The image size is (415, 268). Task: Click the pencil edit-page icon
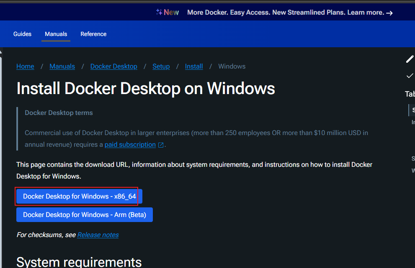(x=410, y=59)
